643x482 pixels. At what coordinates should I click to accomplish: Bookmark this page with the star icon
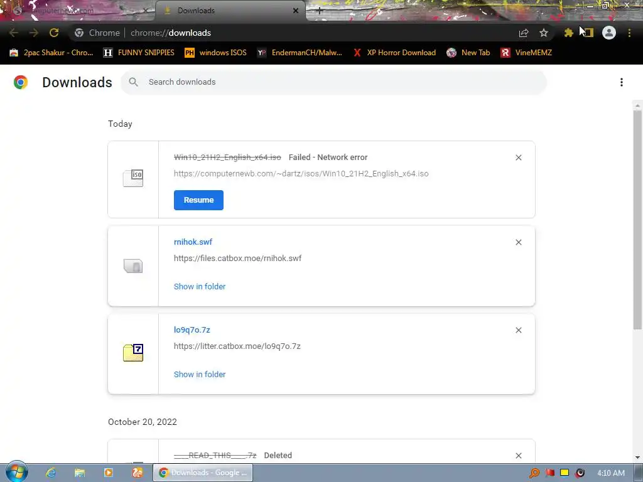(x=544, y=33)
